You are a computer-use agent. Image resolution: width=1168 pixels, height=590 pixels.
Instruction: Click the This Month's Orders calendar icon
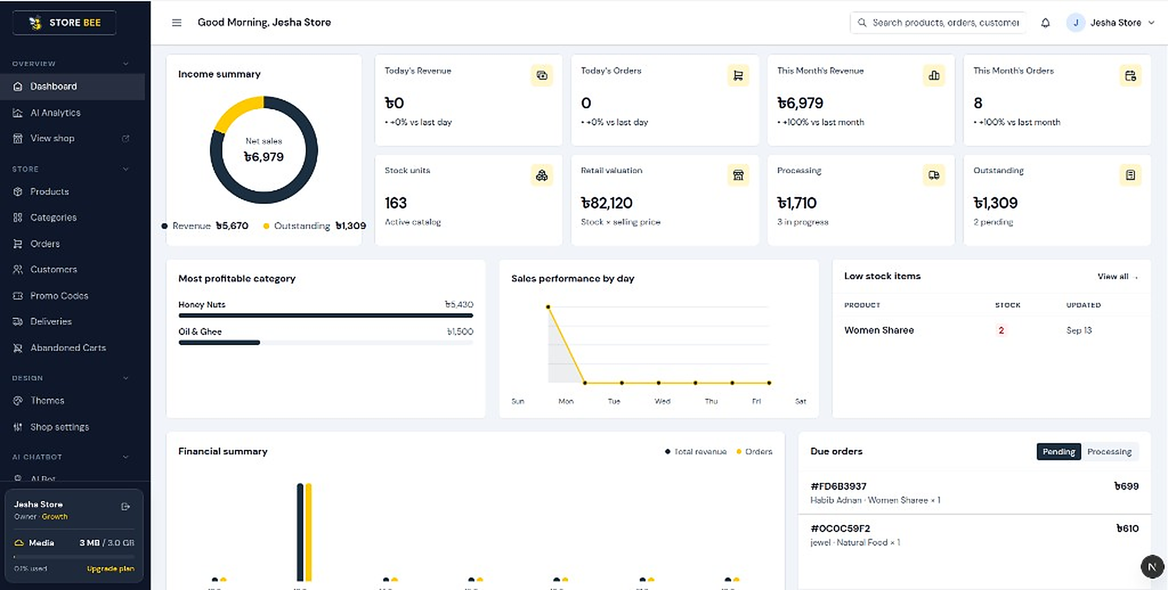point(1130,75)
